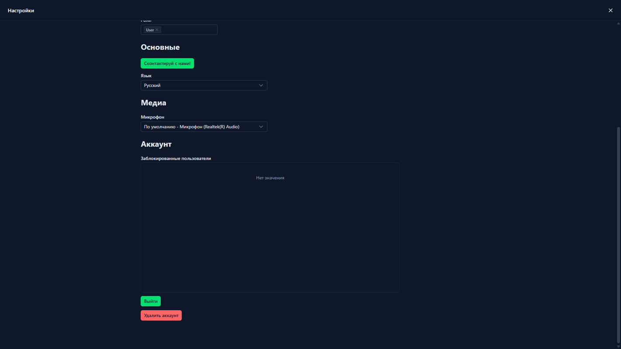Open the language selector showing Русский
Image resolution: width=621 pixels, height=349 pixels.
pos(204,85)
